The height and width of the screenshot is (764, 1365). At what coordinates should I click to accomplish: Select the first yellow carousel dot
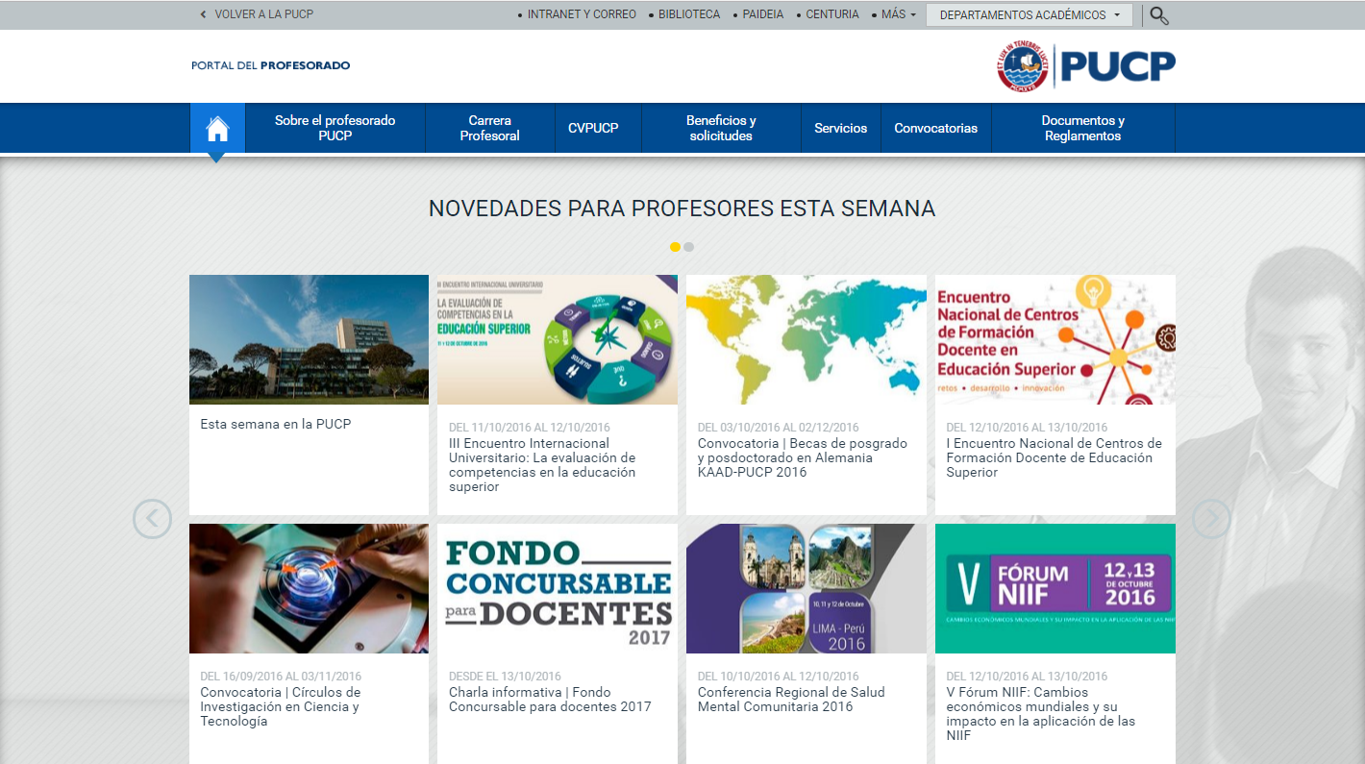pos(675,247)
